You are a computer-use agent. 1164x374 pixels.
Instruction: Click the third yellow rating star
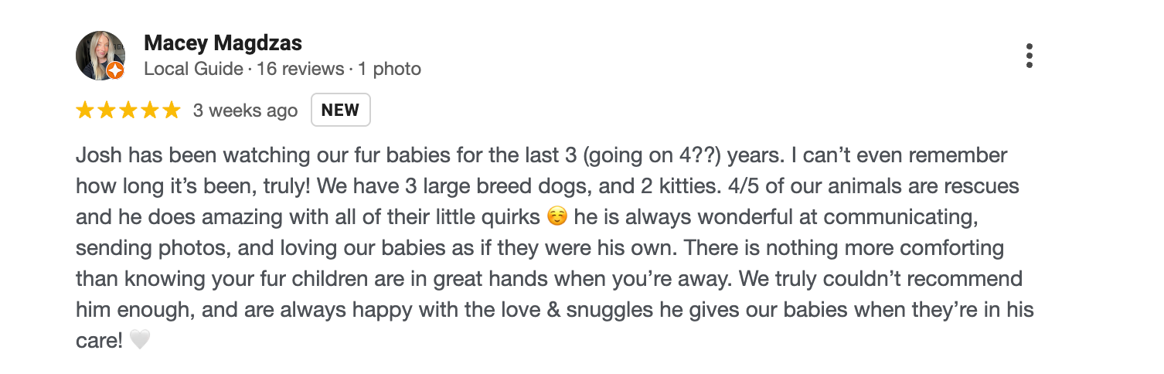[x=128, y=110]
